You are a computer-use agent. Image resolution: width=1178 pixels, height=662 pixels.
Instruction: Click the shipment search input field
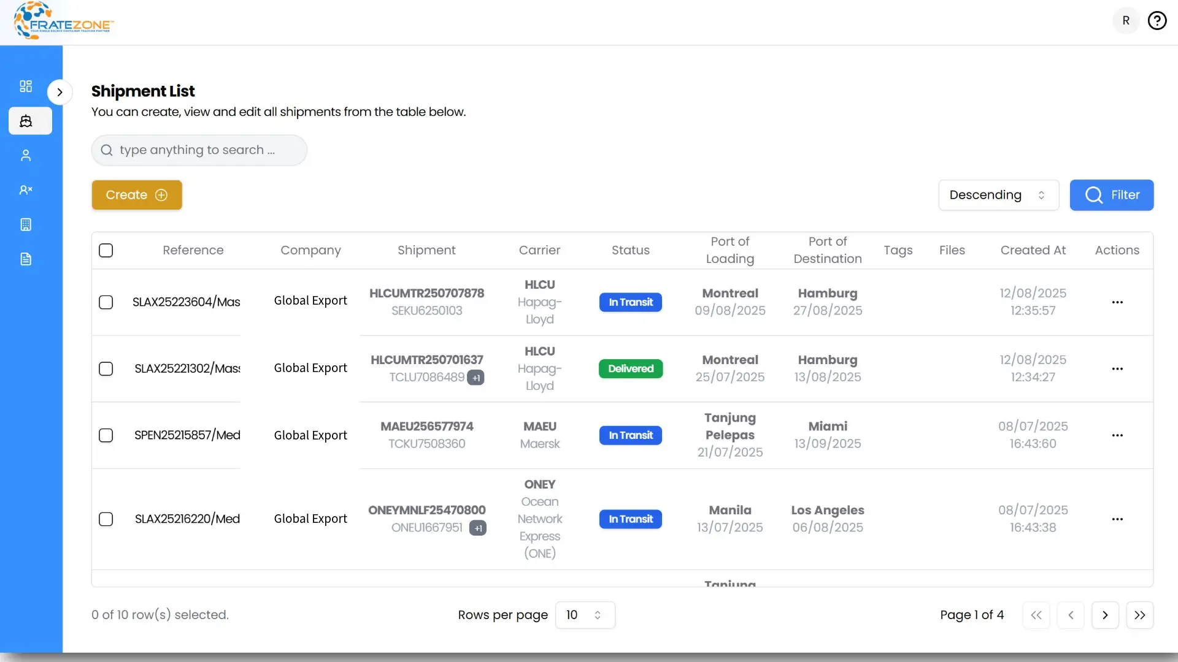coord(199,150)
